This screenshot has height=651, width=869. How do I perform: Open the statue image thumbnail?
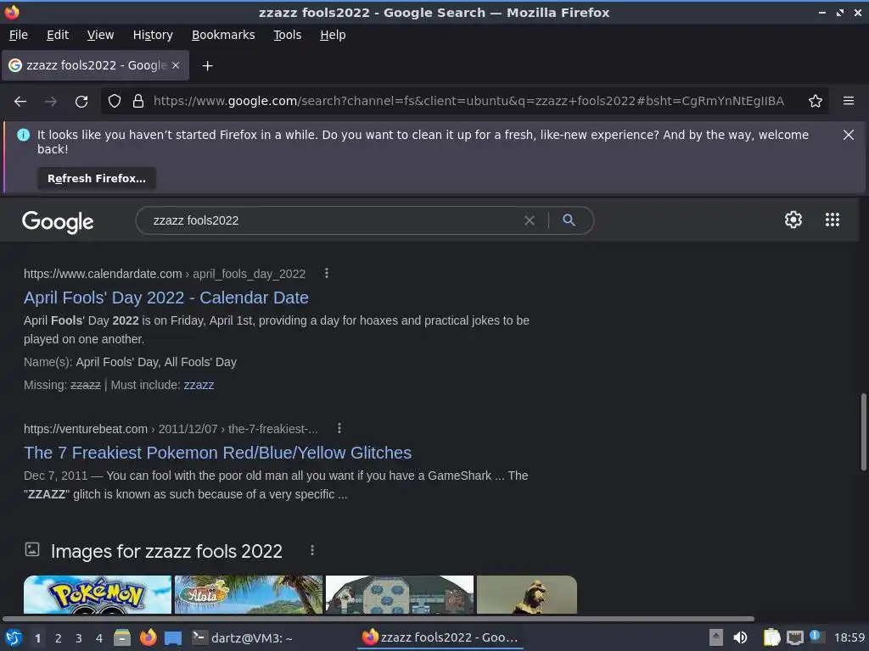click(526, 594)
